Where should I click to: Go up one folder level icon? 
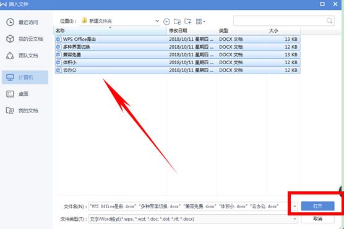[177, 21]
